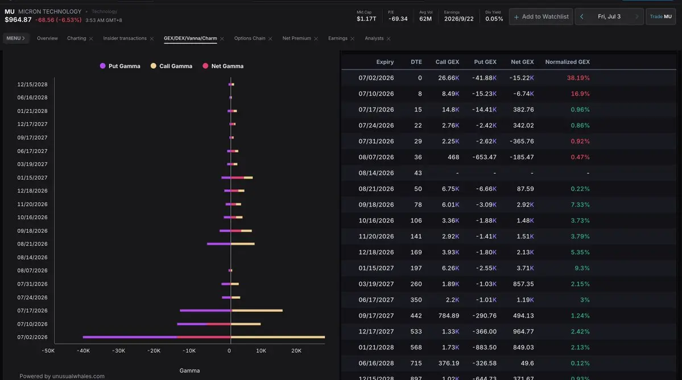This screenshot has width=682, height=380.
Task: Close the Options Chain tab
Action: [x=270, y=39]
